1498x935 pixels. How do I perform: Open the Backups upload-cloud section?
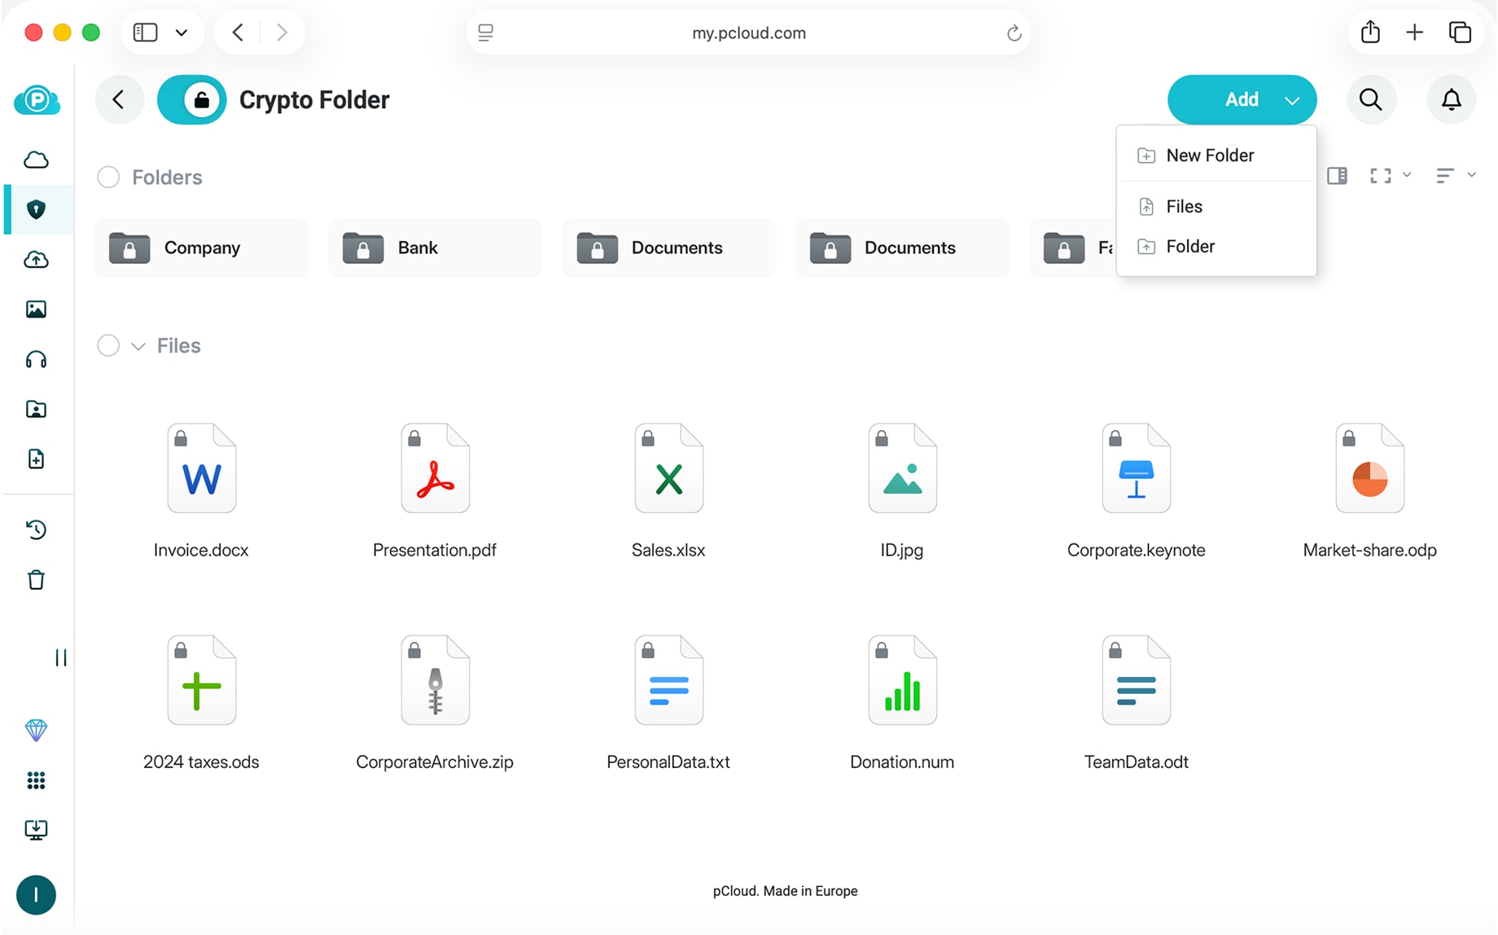(x=36, y=260)
